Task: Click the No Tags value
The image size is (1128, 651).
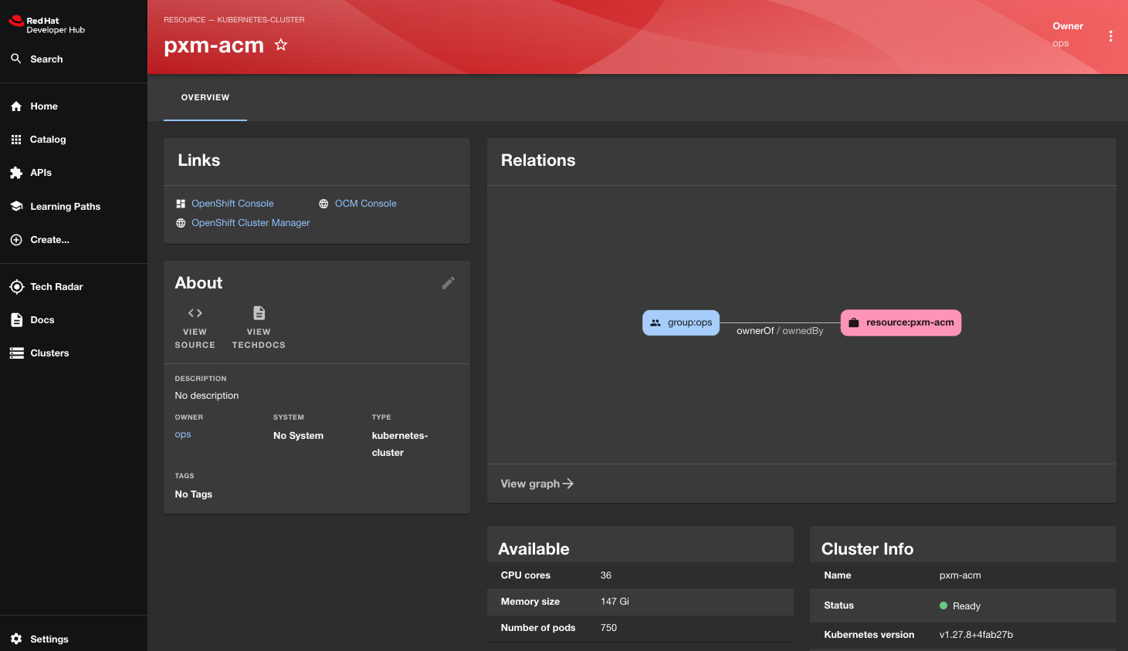Action: (193, 494)
